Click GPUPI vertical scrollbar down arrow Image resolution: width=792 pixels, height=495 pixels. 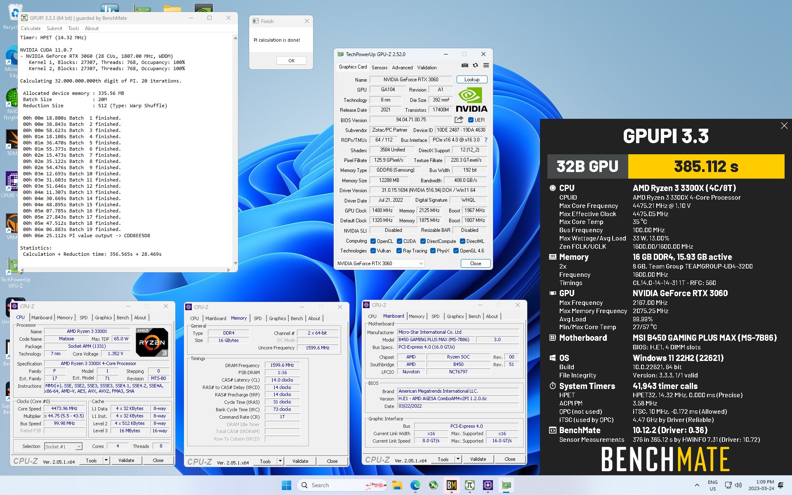235,263
